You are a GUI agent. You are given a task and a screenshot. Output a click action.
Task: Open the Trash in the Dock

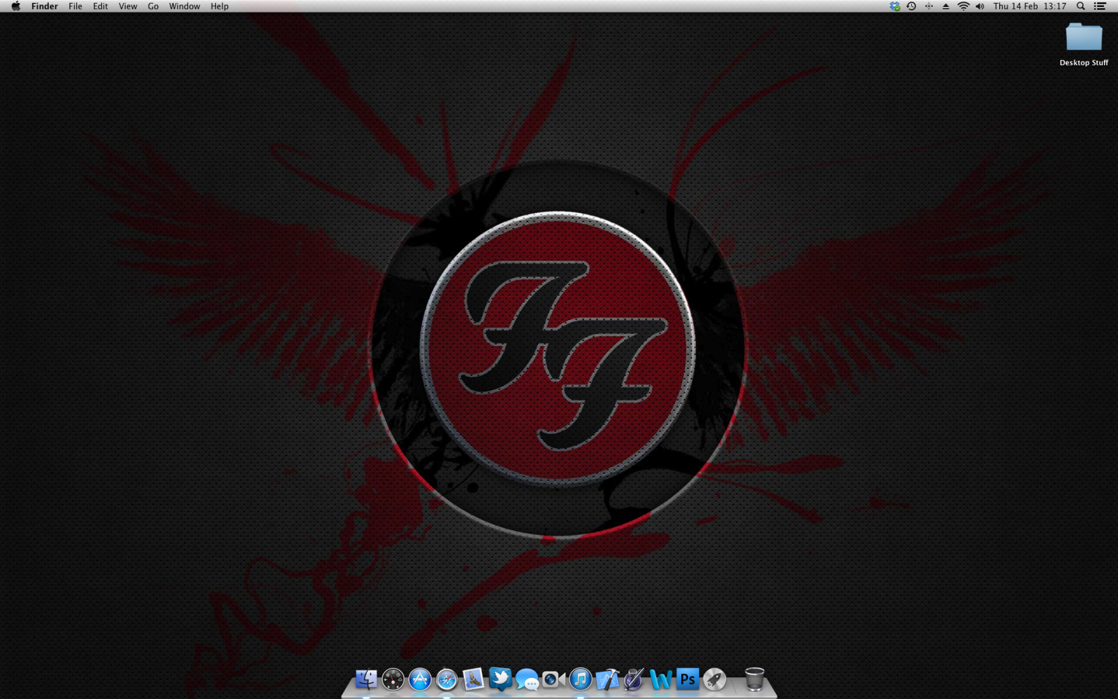tap(755, 679)
